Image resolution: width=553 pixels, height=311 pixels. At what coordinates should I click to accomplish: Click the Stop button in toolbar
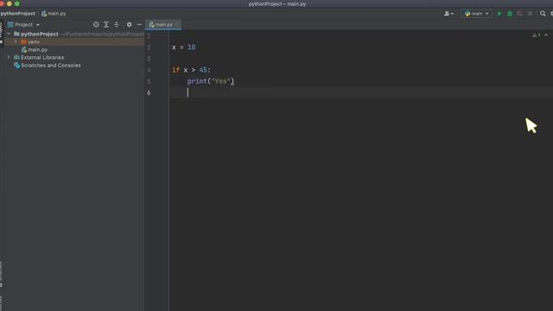pos(530,14)
